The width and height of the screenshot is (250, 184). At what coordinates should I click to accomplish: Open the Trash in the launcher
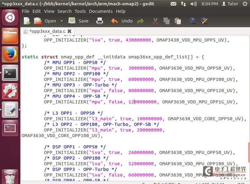pyautogui.click(x=10, y=177)
